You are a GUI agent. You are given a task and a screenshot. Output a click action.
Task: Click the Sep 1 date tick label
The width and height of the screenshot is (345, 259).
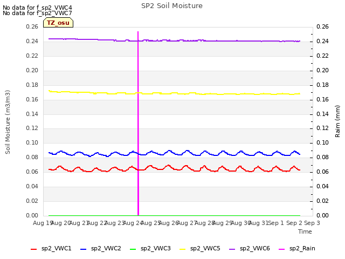(x=276, y=223)
